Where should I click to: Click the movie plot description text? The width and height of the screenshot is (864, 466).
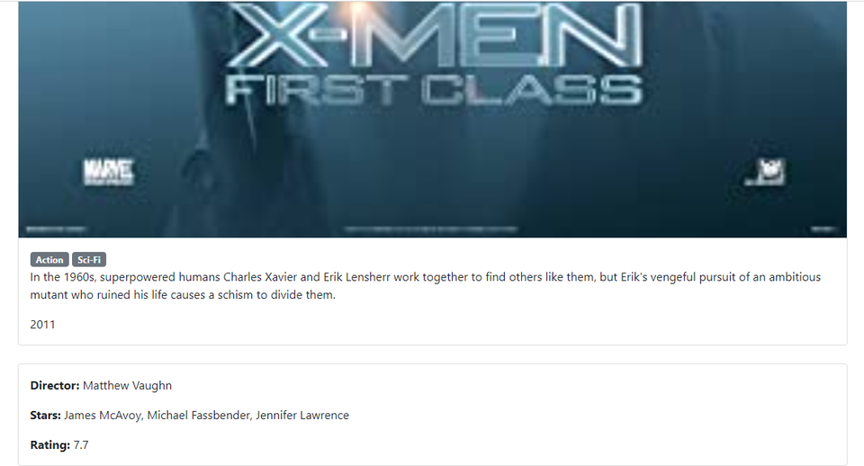426,286
